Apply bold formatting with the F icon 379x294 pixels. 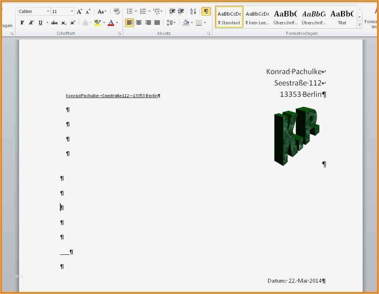22,22
